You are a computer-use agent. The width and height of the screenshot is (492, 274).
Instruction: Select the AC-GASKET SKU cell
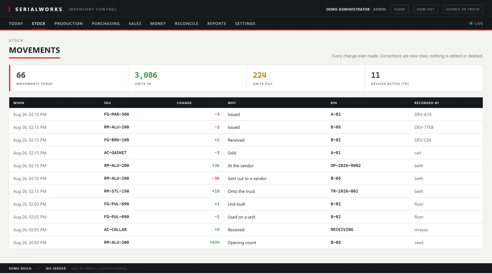(115, 153)
